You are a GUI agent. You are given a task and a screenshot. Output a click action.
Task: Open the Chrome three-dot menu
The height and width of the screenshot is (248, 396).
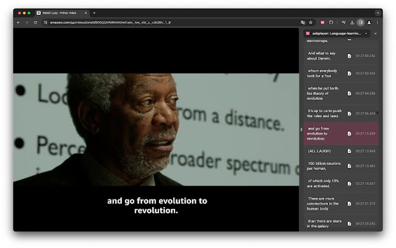377,22
